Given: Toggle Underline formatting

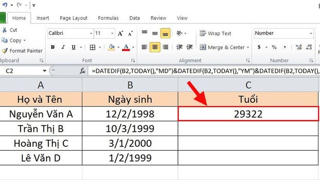Looking at the screenshot, I should coord(74,48).
